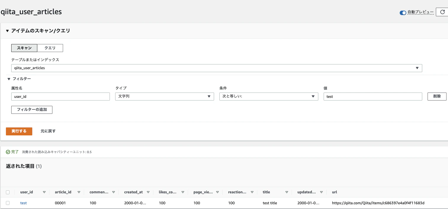The image size is (448, 209).
Task: Click the refresh icon button
Action: (442, 12)
